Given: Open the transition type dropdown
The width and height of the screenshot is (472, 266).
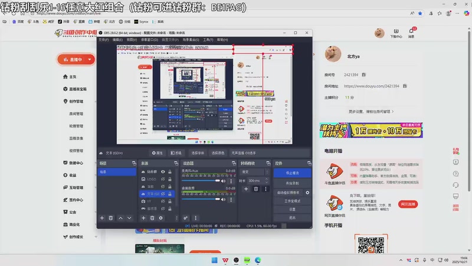Looking at the screenshot, I should (x=254, y=172).
